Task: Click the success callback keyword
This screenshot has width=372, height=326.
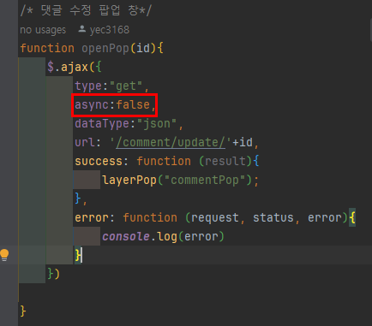Action: click(x=99, y=161)
